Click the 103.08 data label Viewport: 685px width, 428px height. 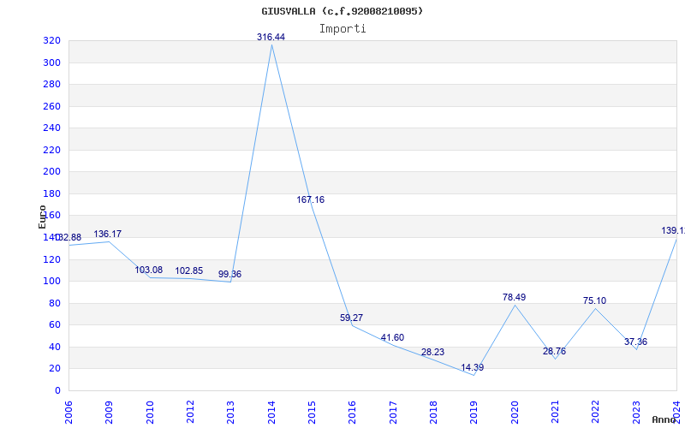148,270
